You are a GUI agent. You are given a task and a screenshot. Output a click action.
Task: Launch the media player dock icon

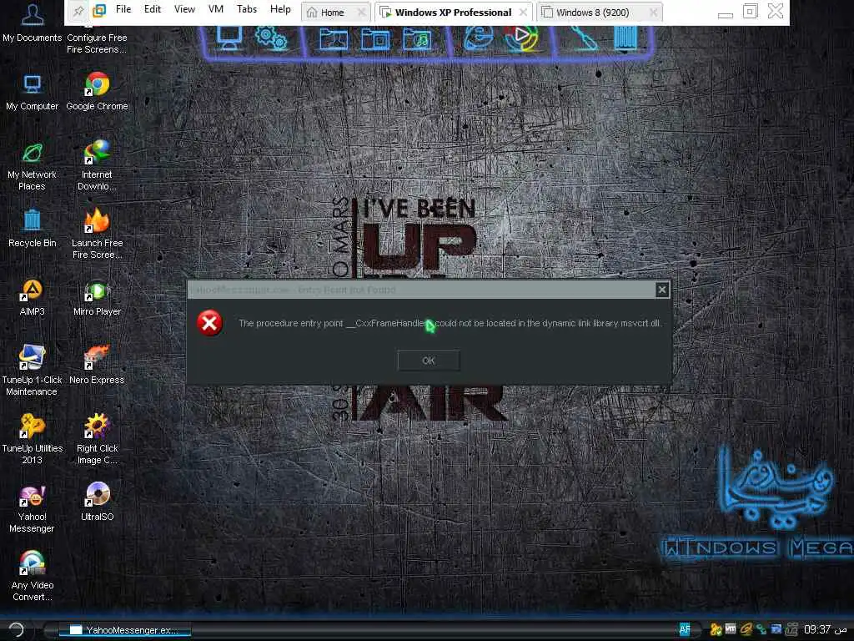point(521,38)
